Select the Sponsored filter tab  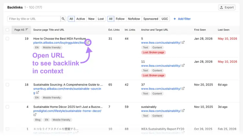(151, 19)
